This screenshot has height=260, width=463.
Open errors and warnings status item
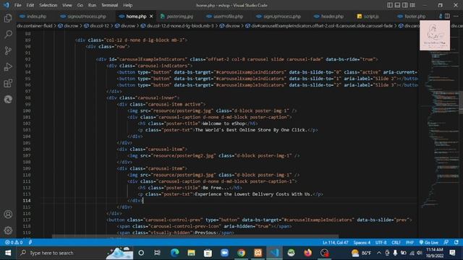(14, 243)
